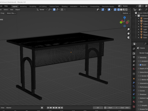Screen dimensions: 148x111
Task: Switch to the UV Editing workspace tab
Action: pos(43,6)
